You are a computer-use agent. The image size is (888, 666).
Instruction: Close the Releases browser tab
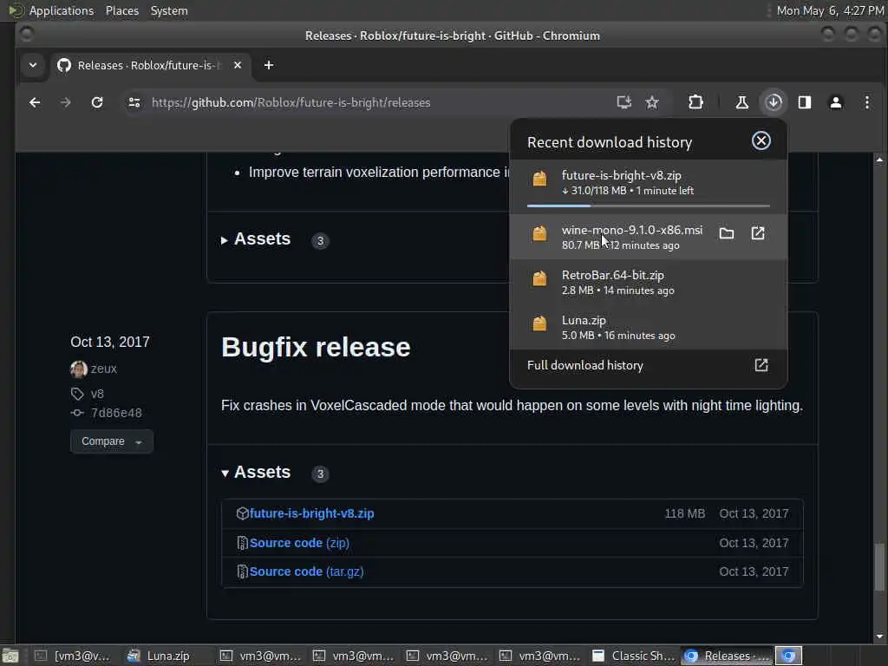238,65
